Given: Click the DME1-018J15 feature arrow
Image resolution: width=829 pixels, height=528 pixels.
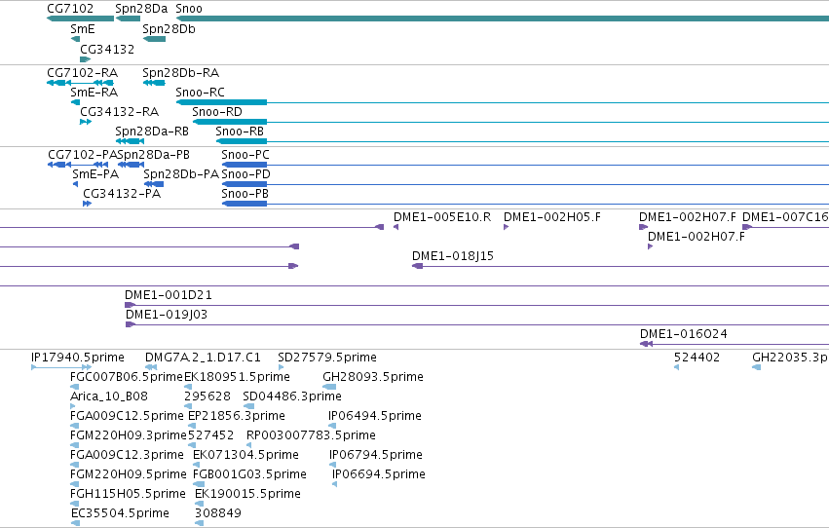Looking at the screenshot, I should tap(417, 266).
